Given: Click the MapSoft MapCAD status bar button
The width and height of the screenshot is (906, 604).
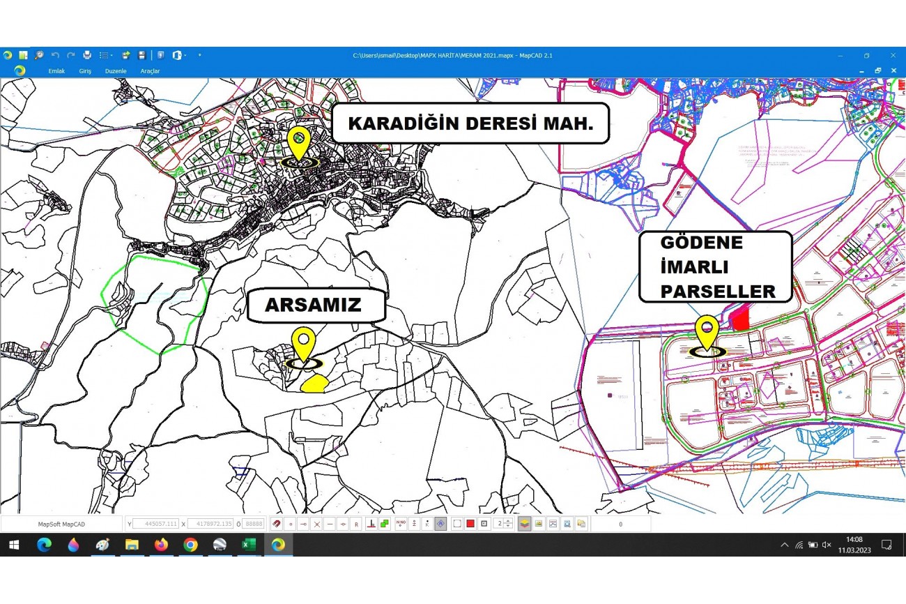Looking at the screenshot, I should coord(61,524).
